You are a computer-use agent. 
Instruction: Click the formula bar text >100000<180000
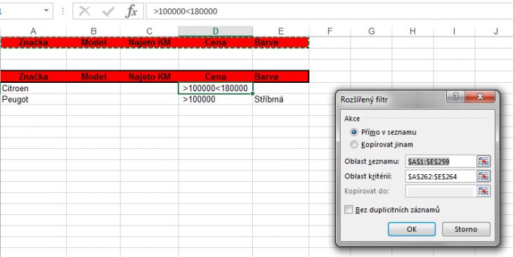pos(186,12)
